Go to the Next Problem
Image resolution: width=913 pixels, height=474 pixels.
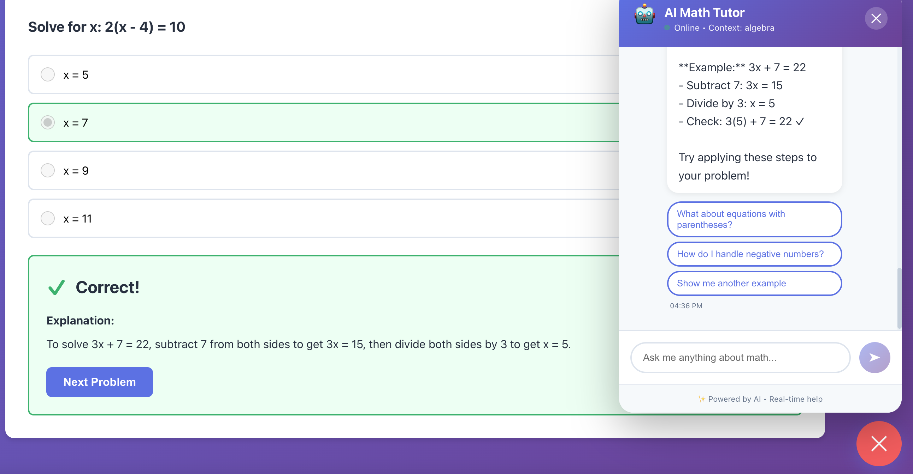tap(100, 382)
